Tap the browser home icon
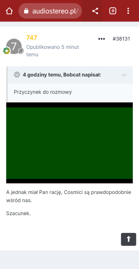Image resolution: width=139 pixels, height=269 pixels. point(9,11)
